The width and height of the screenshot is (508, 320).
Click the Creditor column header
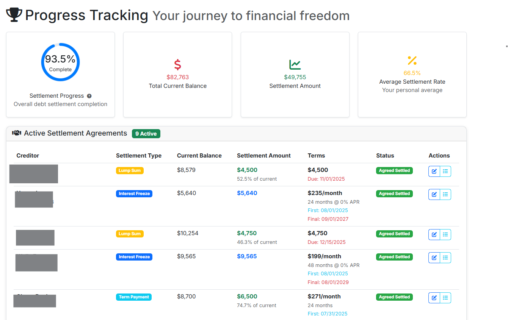tap(27, 156)
